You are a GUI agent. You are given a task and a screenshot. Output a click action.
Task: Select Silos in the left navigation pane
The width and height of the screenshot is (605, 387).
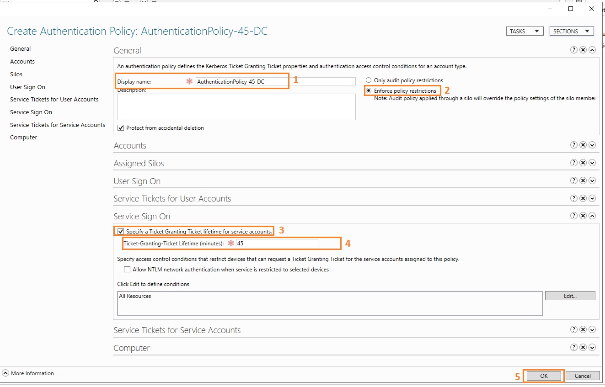(x=16, y=74)
